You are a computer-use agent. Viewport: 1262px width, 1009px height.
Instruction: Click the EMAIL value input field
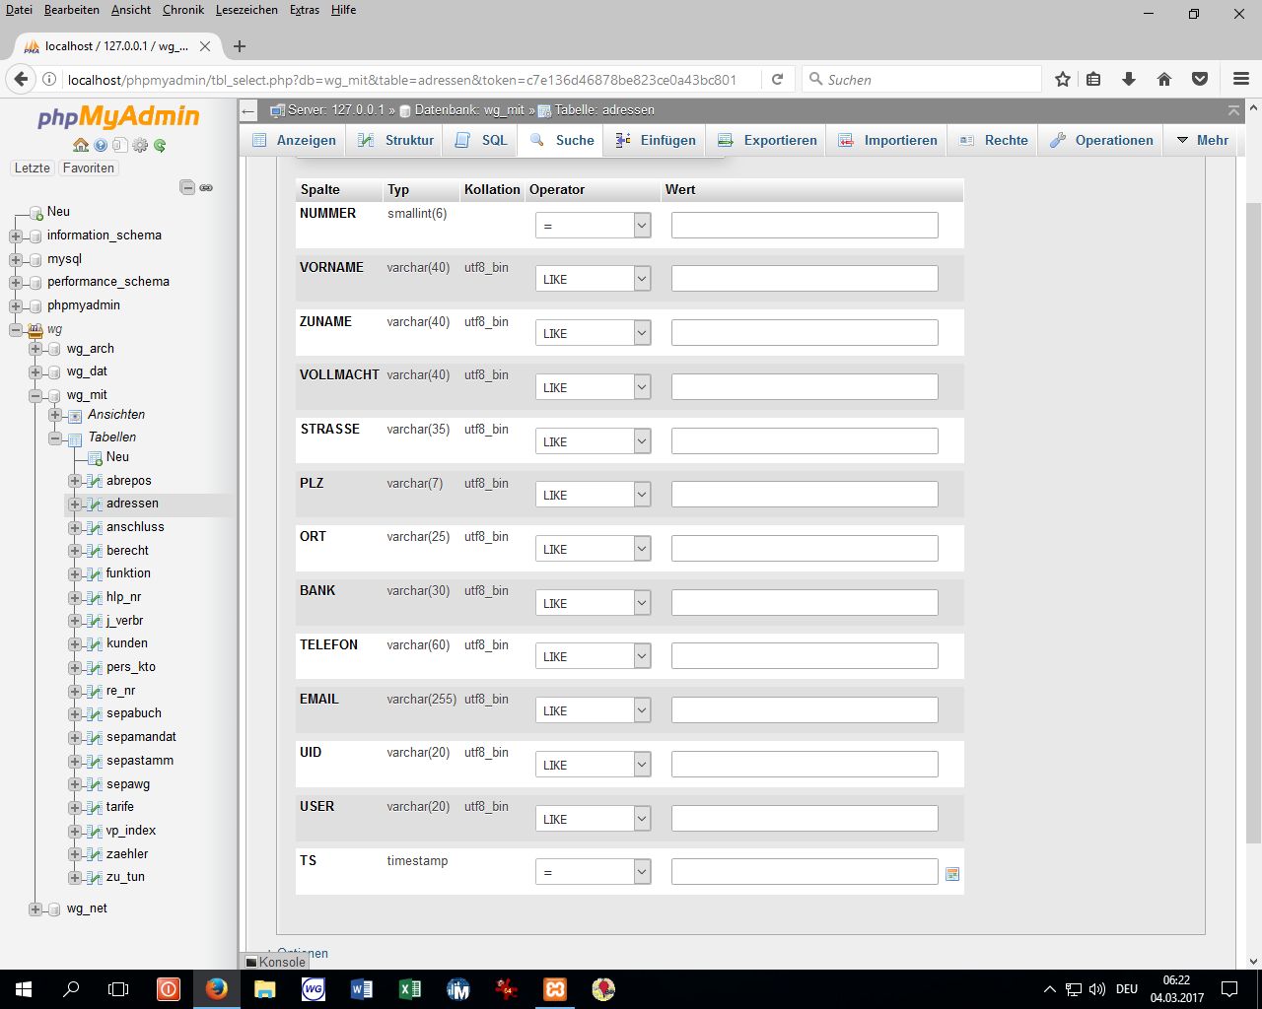[x=804, y=710]
